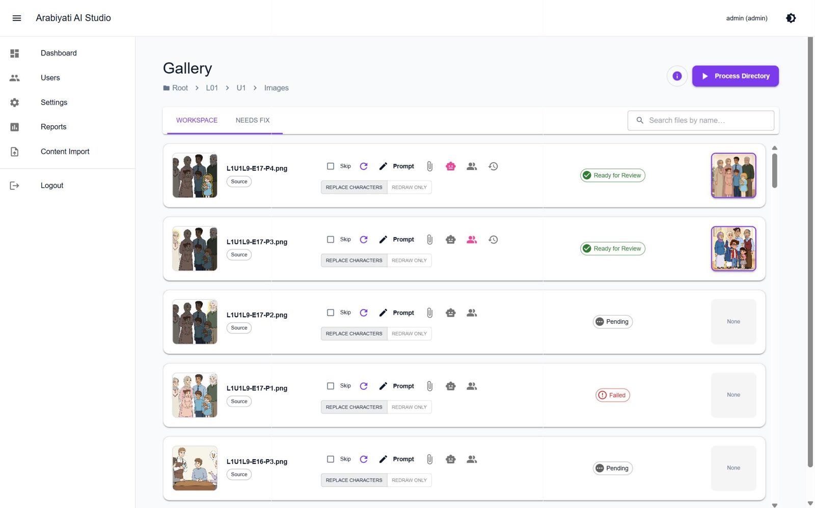Navigate to Root breadcrumb
The width and height of the screenshot is (815, 508).
pyautogui.click(x=176, y=88)
